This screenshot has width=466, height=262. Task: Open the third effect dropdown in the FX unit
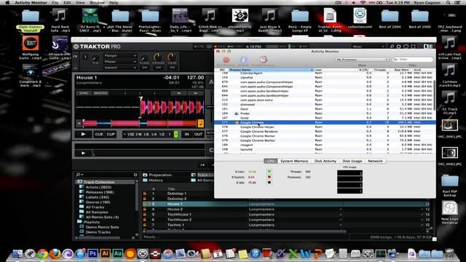click(x=120, y=68)
